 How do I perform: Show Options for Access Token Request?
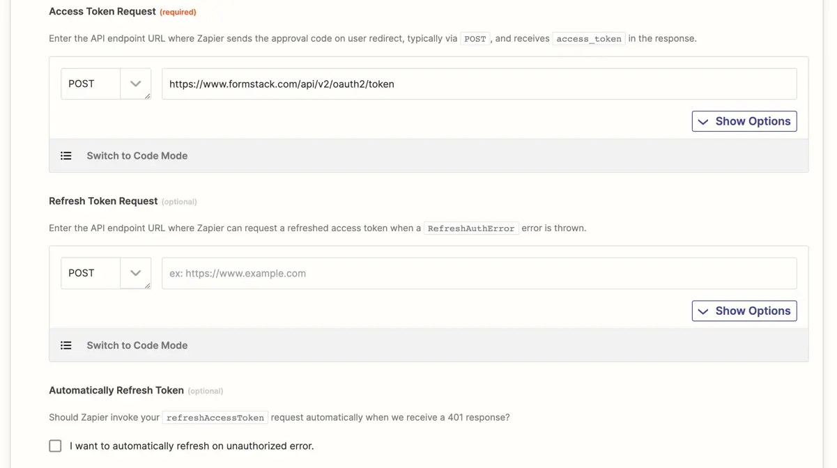(x=744, y=121)
